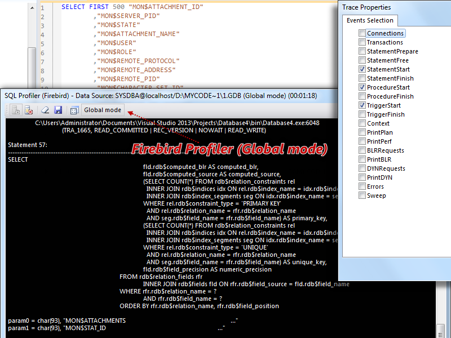
Task: Check the BLRRequests box
Action: (x=362, y=150)
